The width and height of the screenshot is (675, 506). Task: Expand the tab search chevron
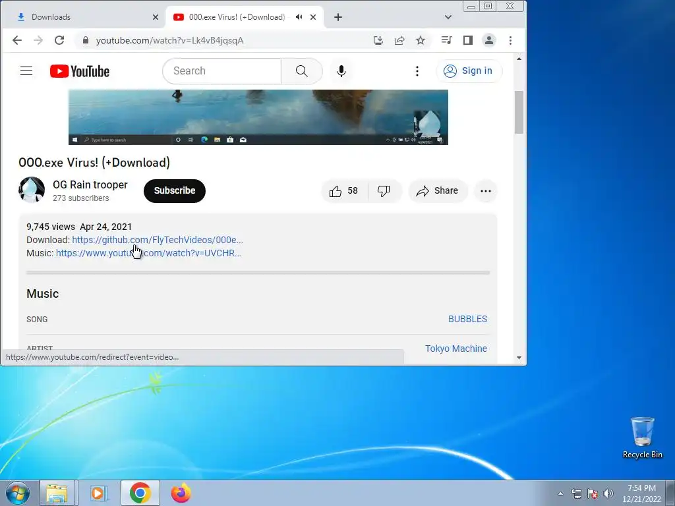tap(448, 17)
